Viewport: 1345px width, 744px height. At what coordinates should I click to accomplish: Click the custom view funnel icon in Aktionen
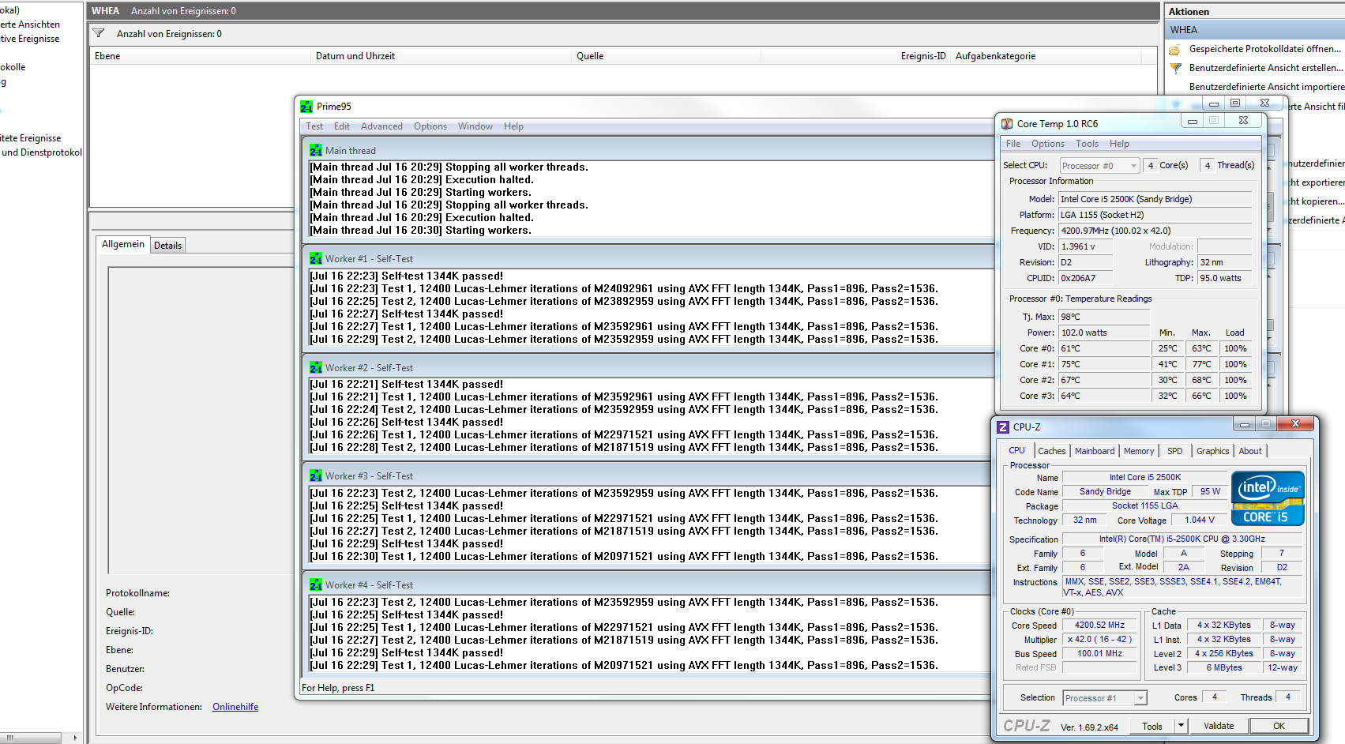[x=1175, y=68]
